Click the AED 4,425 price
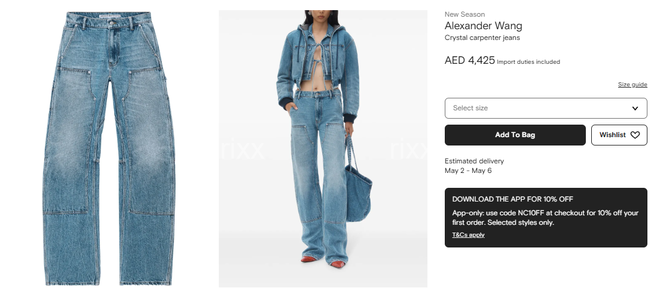654x291 pixels. click(x=470, y=60)
